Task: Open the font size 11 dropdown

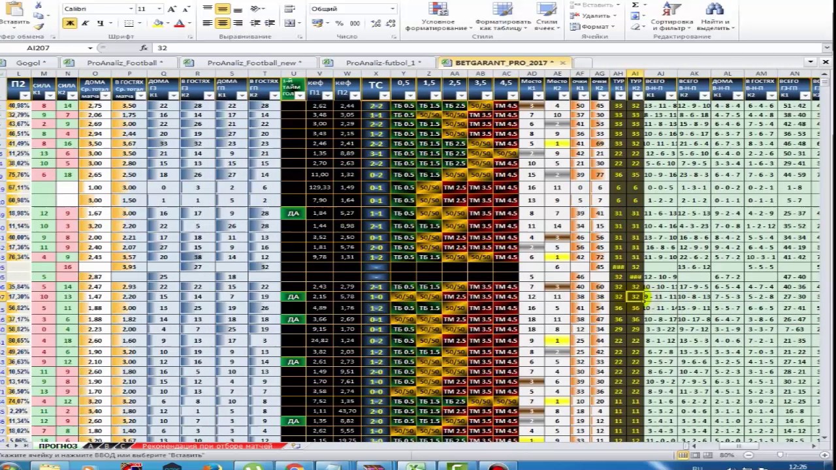Action: click(x=159, y=9)
